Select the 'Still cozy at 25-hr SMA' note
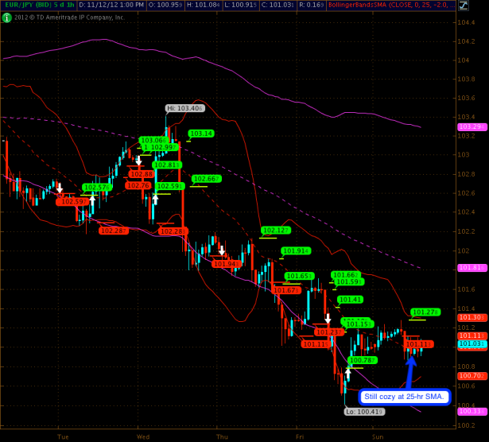Image resolution: width=489 pixels, height=442 pixels. point(405,396)
